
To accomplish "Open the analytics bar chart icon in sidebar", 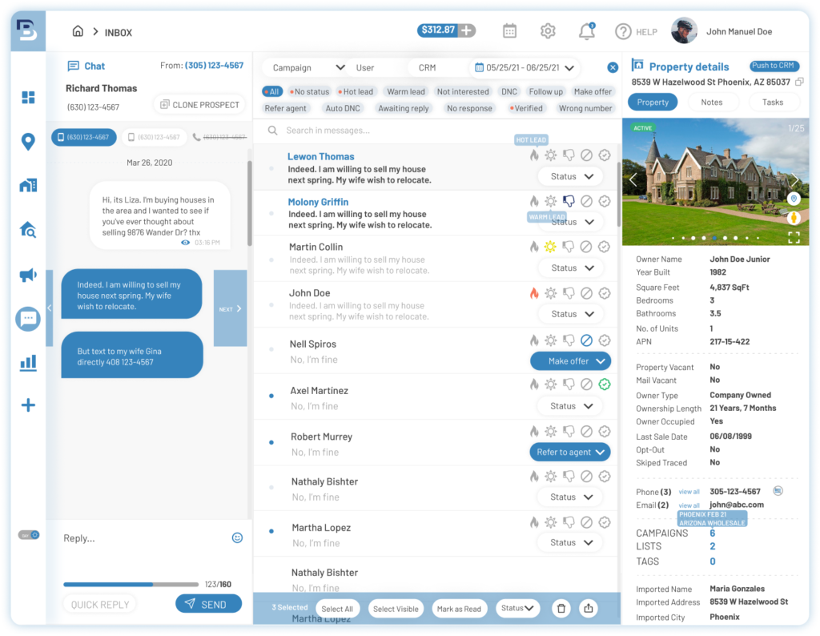I will [x=28, y=364].
